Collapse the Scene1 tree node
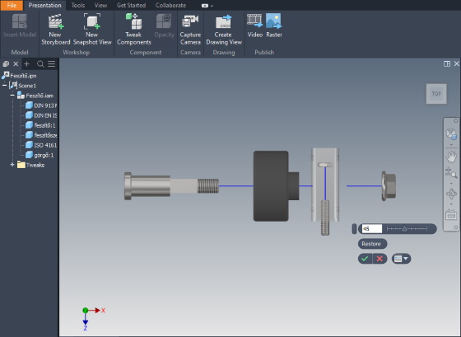Image resolution: width=461 pixels, height=337 pixels. tap(4, 86)
